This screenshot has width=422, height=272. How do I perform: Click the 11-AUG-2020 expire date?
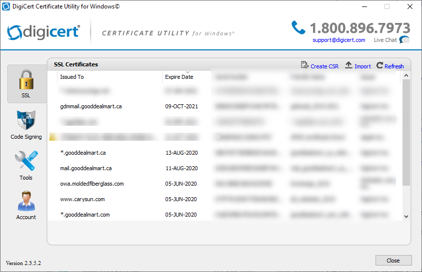pyautogui.click(x=181, y=168)
